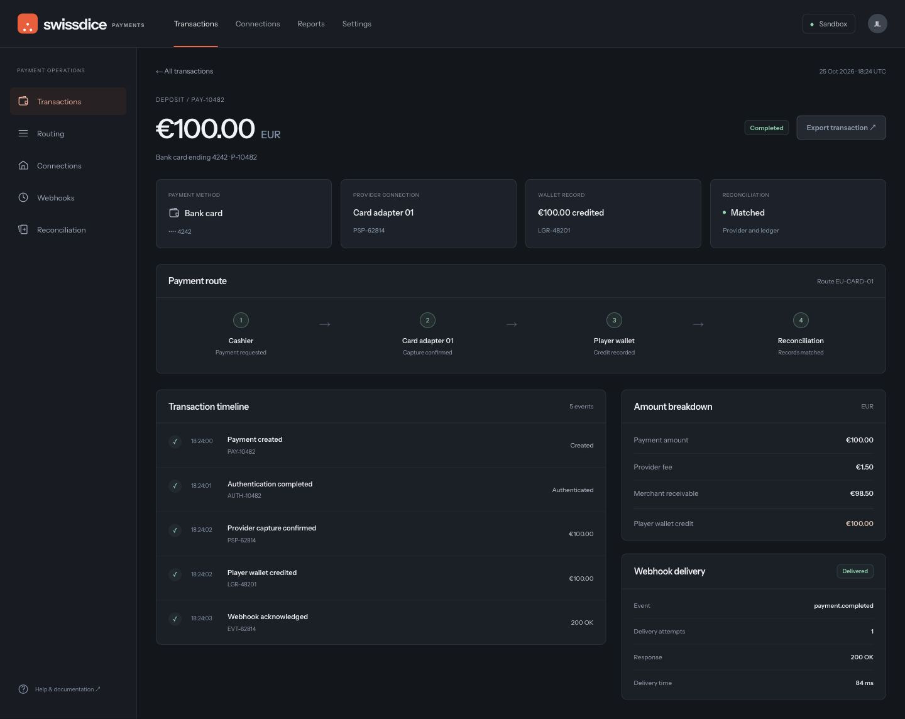Click the Delivered webhook badge
905x719 pixels.
point(855,571)
